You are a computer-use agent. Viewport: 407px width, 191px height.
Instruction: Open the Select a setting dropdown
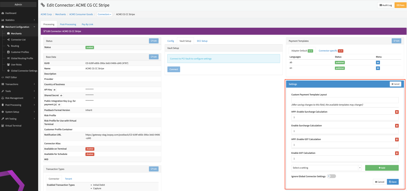[x=326, y=168]
